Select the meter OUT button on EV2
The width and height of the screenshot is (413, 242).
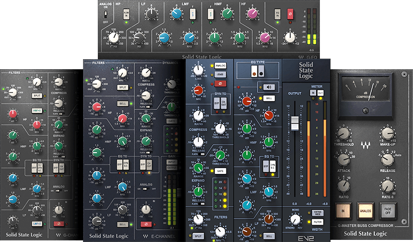(320, 92)
